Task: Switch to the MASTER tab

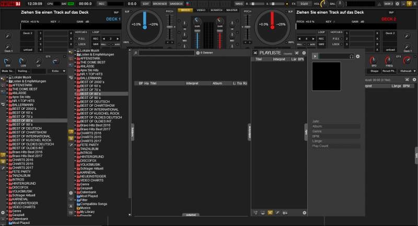Action: pos(231,10)
